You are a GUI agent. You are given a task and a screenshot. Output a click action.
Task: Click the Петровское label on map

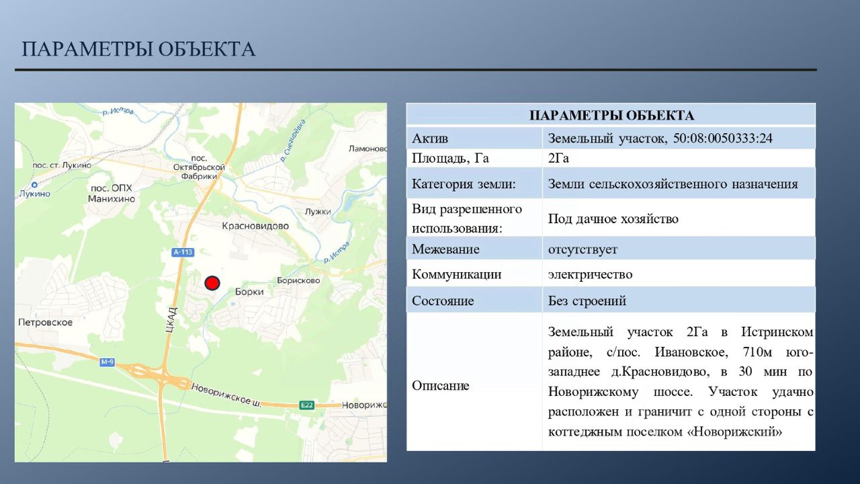[46, 323]
